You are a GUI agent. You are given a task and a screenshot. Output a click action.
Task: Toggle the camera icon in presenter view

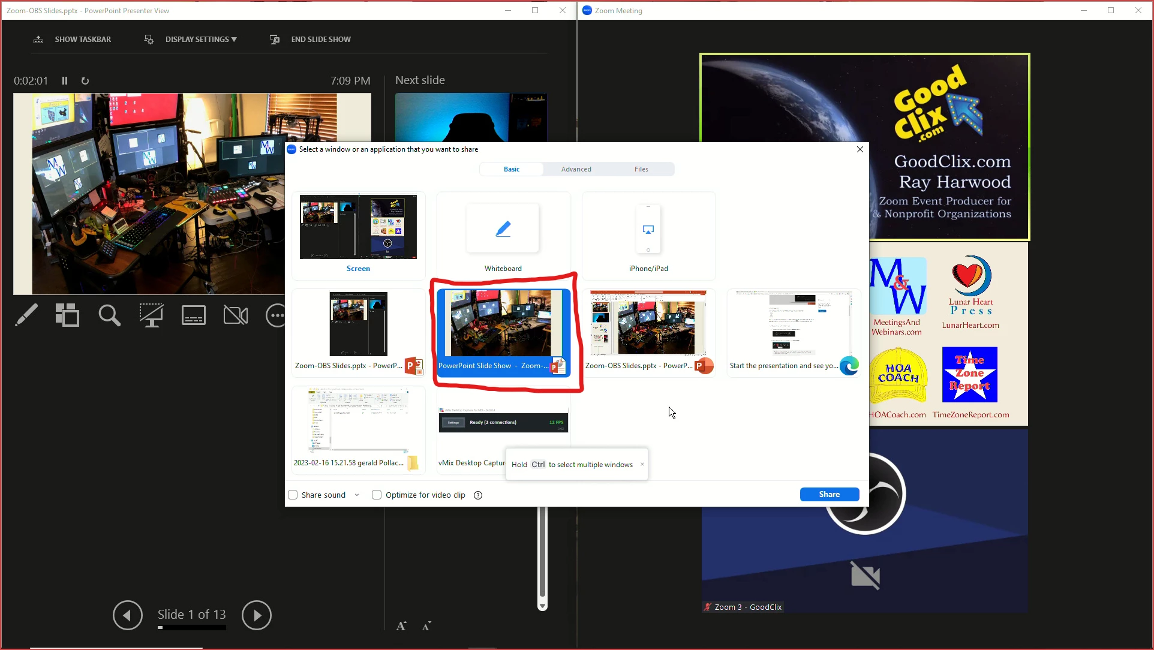(x=235, y=315)
